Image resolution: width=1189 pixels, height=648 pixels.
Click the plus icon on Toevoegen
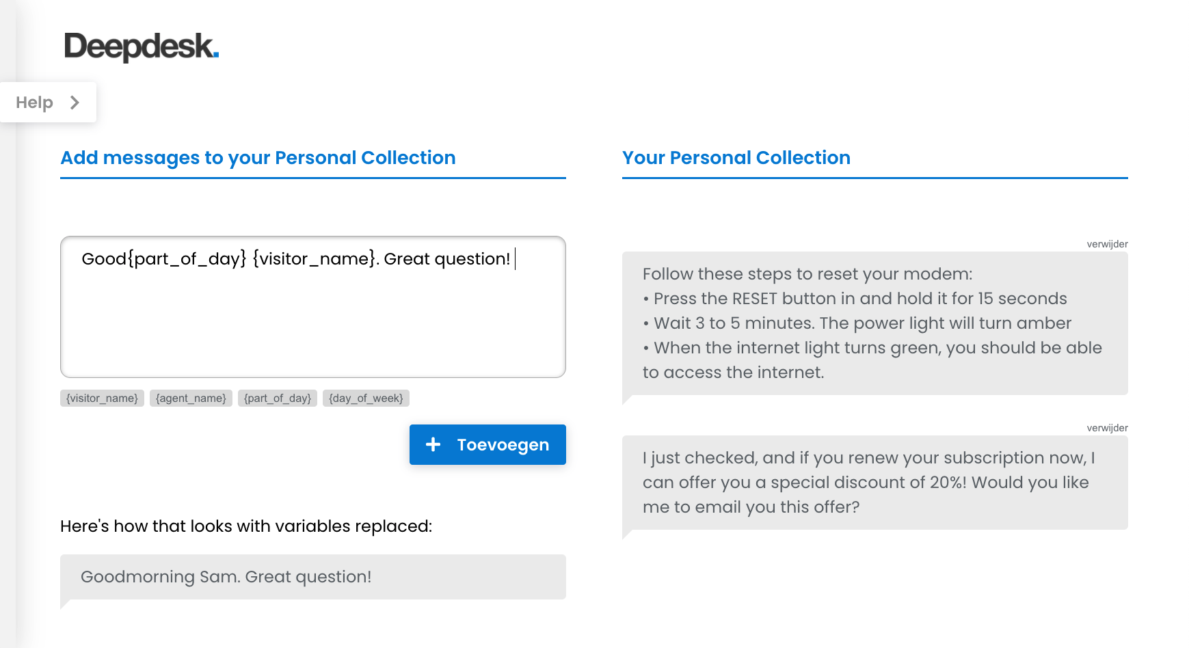pyautogui.click(x=433, y=445)
